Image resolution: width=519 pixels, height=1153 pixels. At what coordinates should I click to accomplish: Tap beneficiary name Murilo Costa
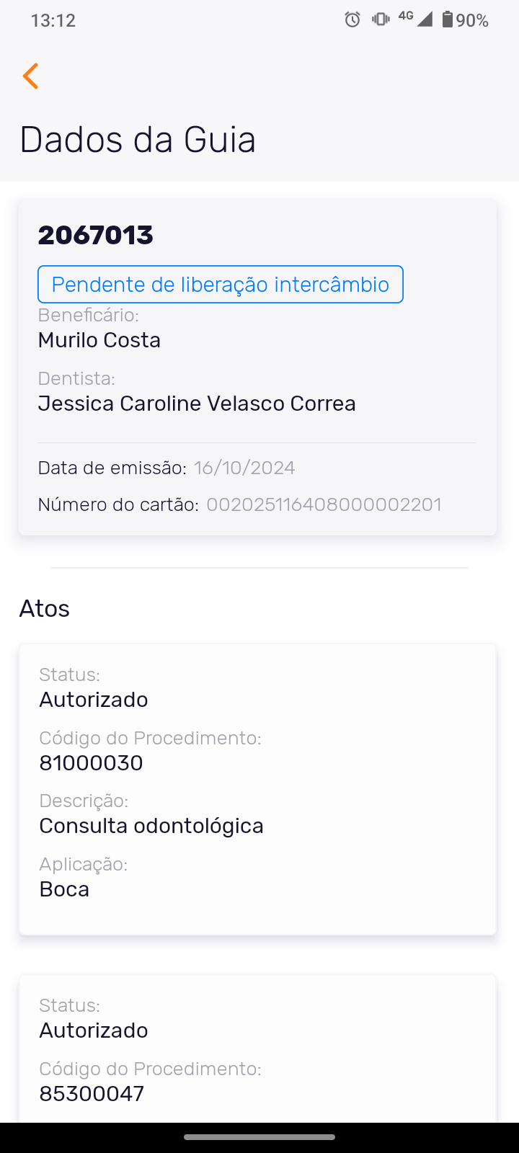(x=99, y=340)
